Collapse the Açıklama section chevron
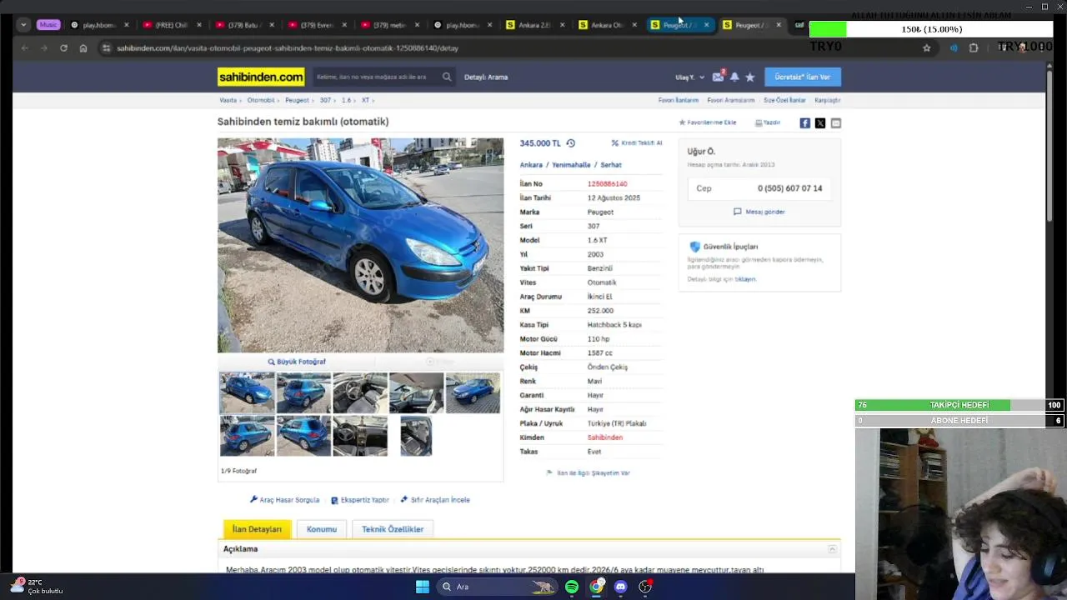Viewport: 1067px width, 600px height. tap(832, 549)
